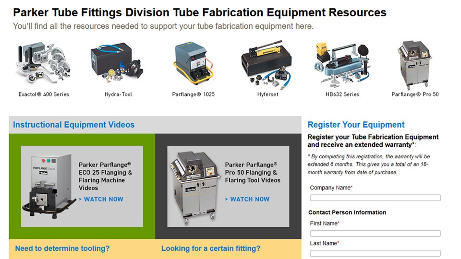
Task: Select the Parflange Pro 50 top image
Action: (415, 64)
